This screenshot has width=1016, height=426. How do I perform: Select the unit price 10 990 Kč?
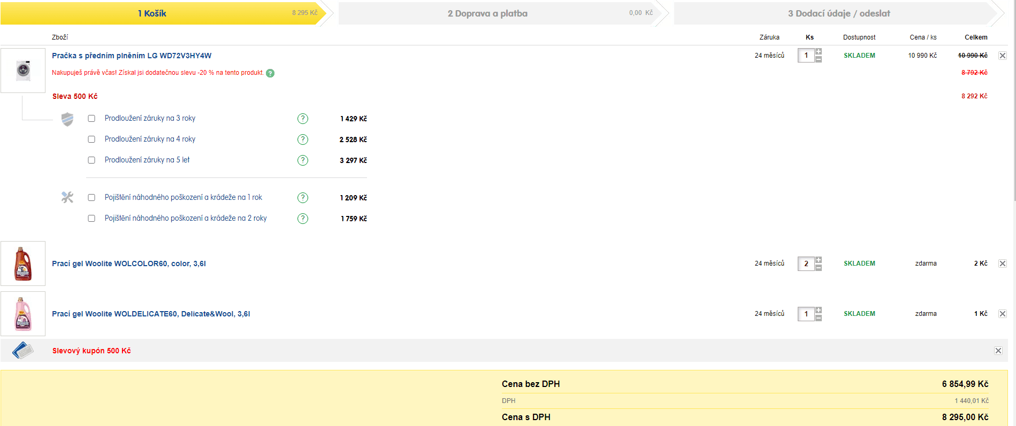[x=922, y=56]
